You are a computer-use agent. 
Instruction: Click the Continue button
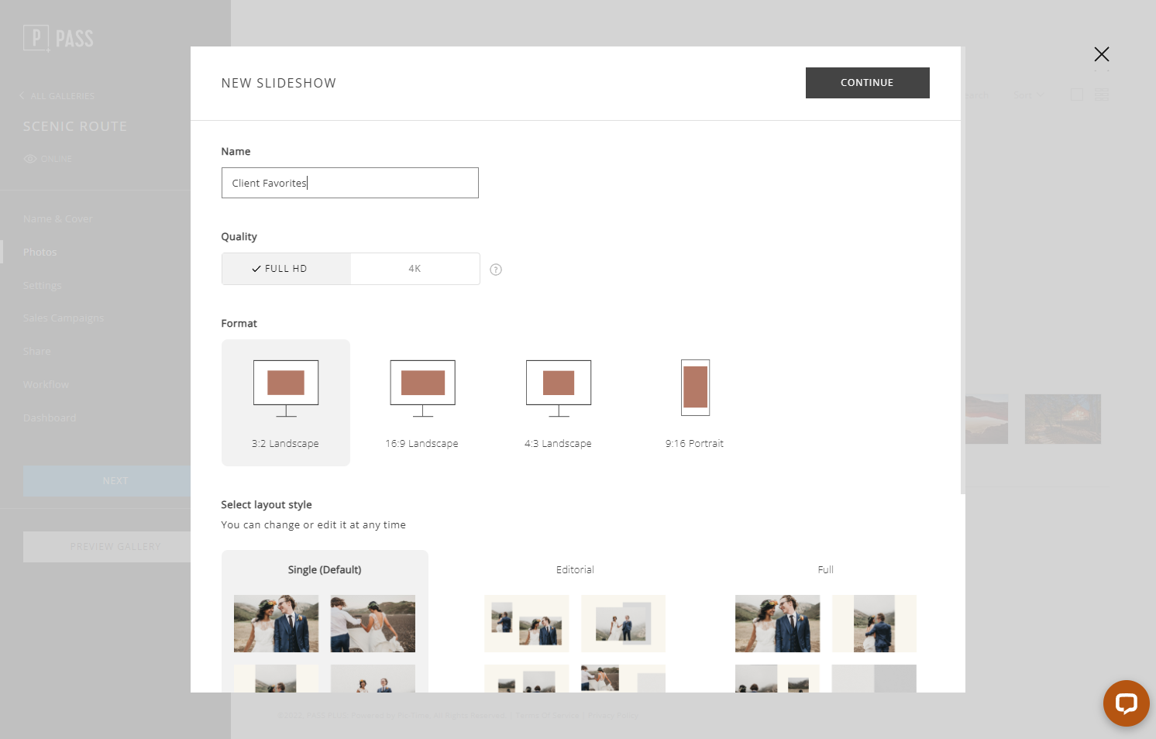pos(867,83)
